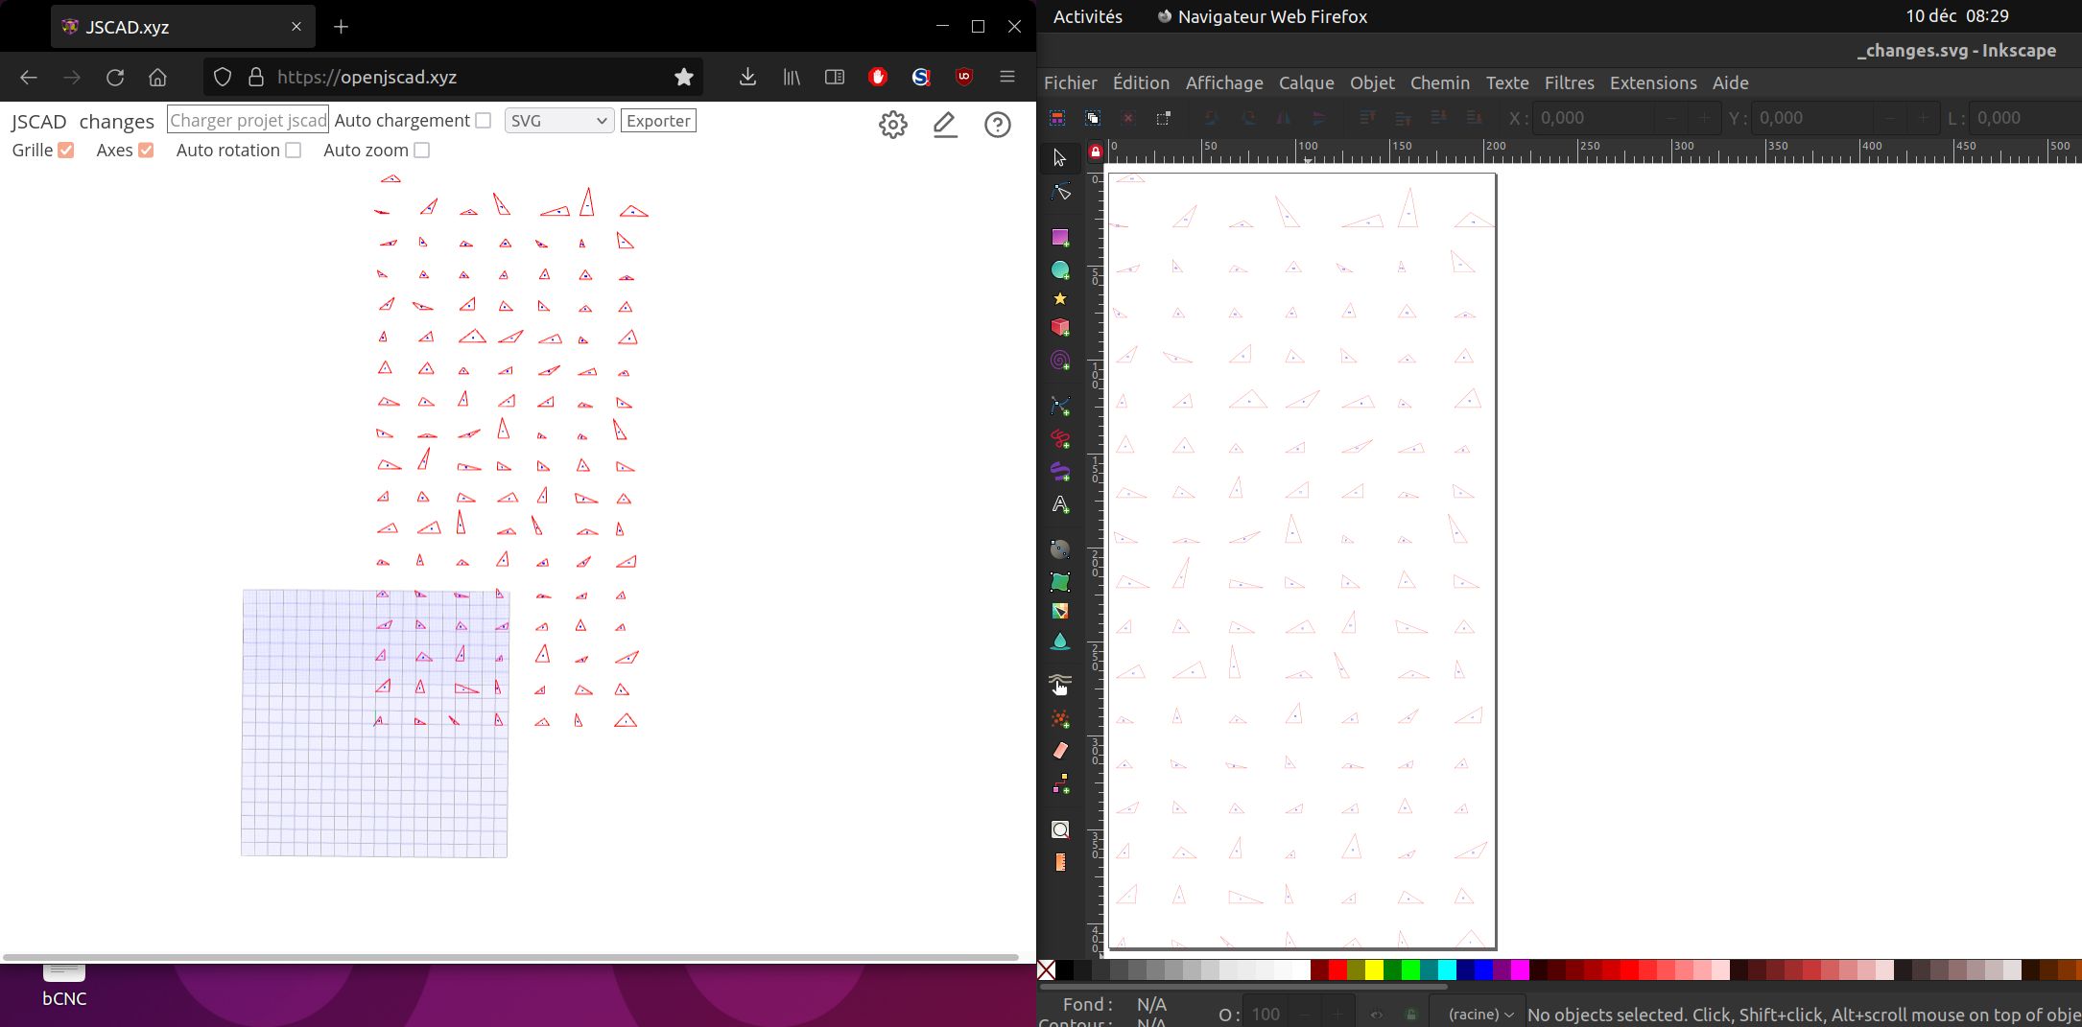Open a new Firefox tab

click(x=341, y=27)
